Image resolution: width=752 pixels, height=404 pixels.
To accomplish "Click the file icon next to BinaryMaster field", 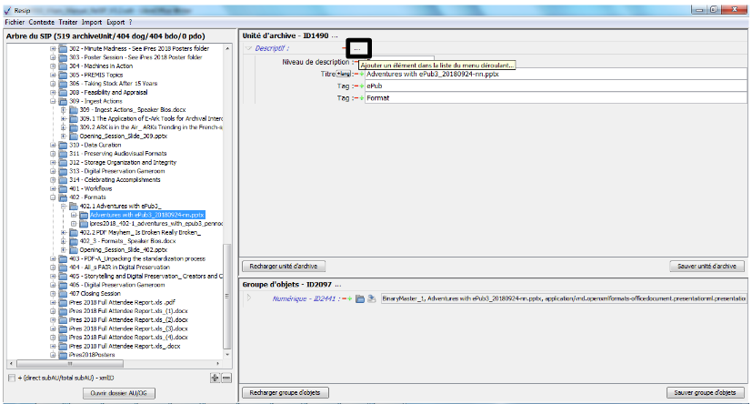I will click(371, 298).
